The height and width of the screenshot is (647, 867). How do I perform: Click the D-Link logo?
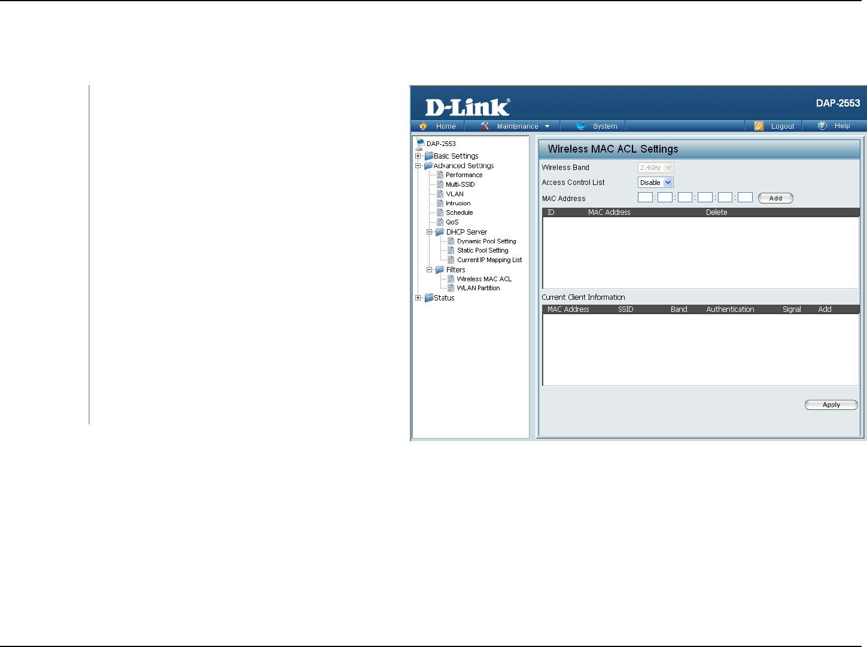pyautogui.click(x=467, y=107)
